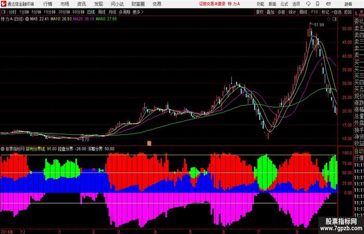
Task: Add stock via +自选 button
Action: pyautogui.click(x=337, y=12)
